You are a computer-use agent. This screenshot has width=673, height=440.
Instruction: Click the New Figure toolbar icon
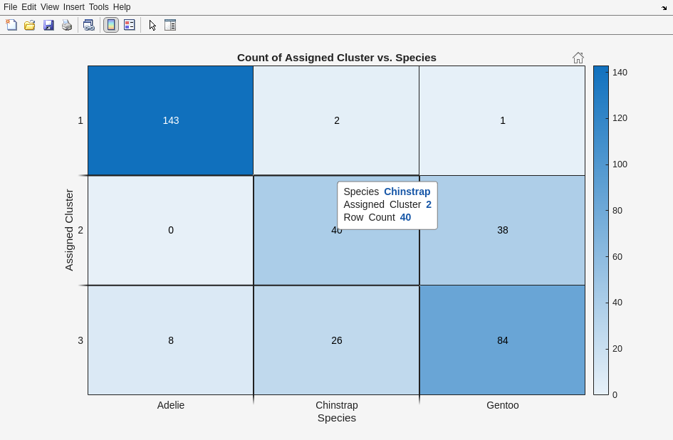pyautogui.click(x=11, y=25)
